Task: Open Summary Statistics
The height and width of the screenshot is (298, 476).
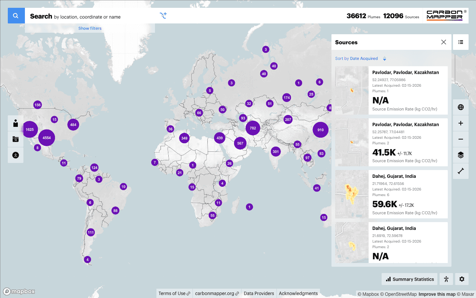Action: [409, 279]
